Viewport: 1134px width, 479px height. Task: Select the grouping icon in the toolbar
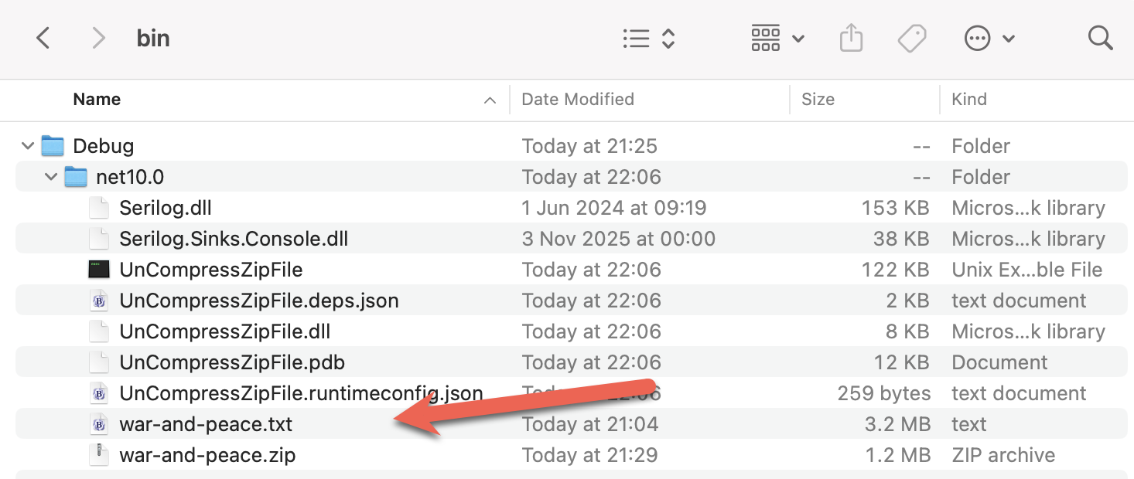coord(765,37)
